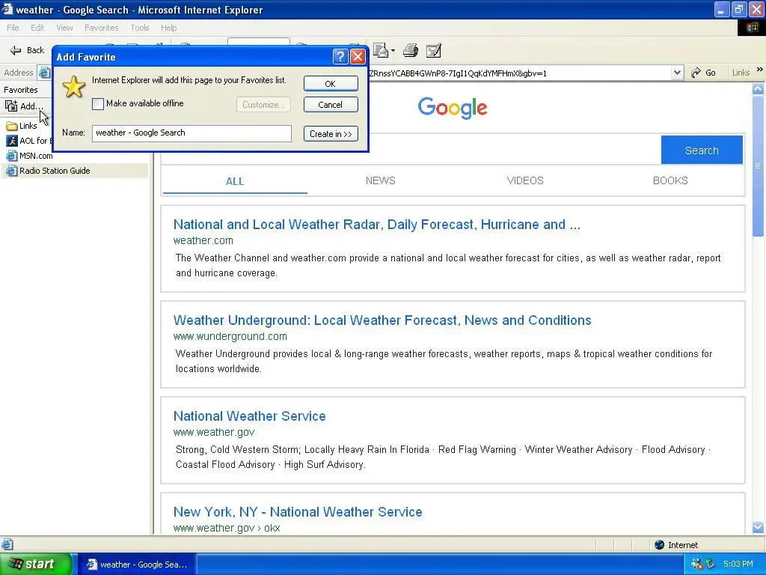The image size is (766, 575).
Task: Switch to the VIDEOS results tab
Action: 525,180
